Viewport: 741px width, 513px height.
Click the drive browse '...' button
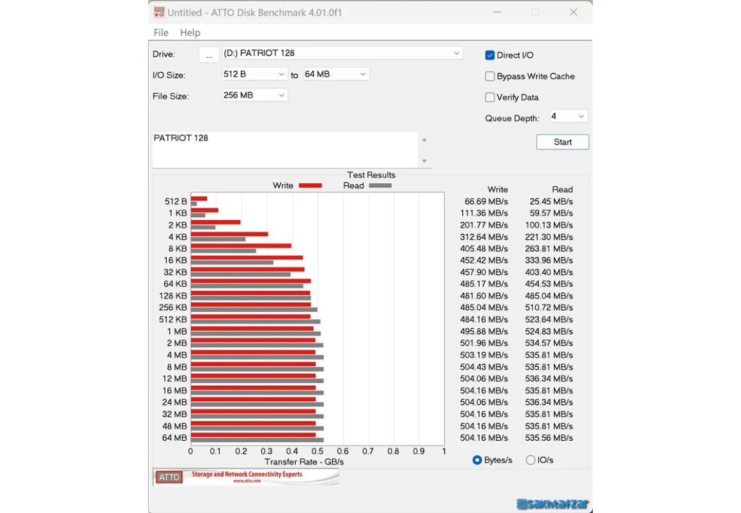(209, 54)
